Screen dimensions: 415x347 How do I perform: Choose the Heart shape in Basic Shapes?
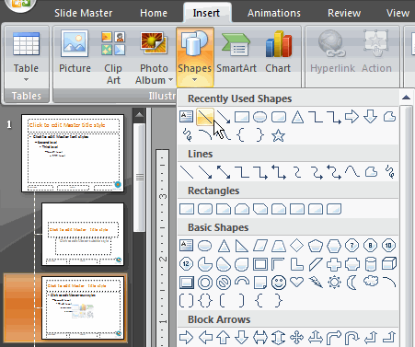click(x=296, y=282)
